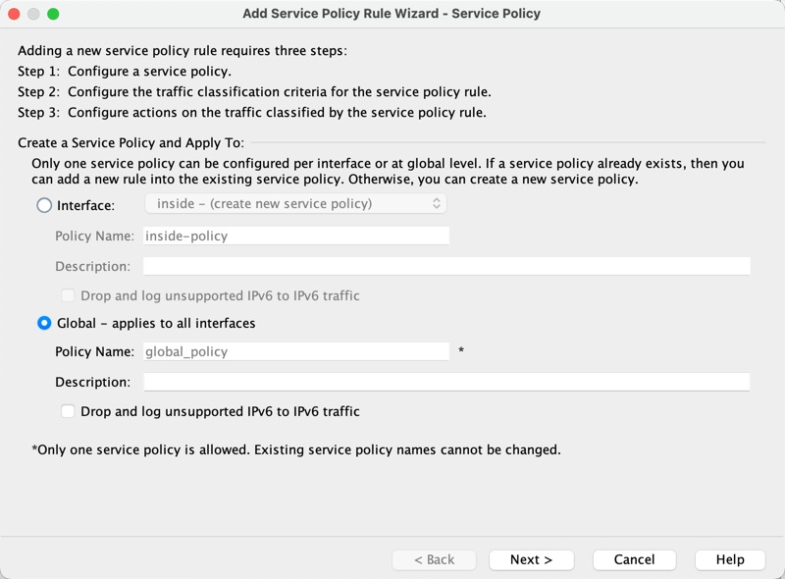Click the wizard title bar text

(392, 14)
